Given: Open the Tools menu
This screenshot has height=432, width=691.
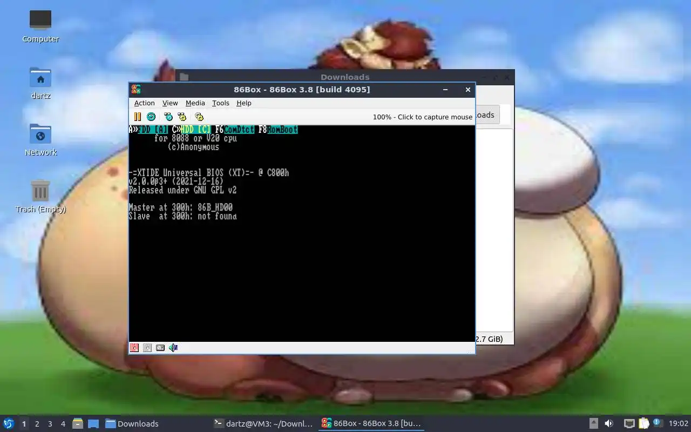Looking at the screenshot, I should [220, 103].
